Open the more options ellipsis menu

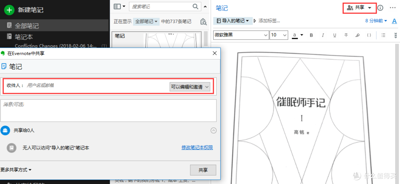click(x=393, y=8)
